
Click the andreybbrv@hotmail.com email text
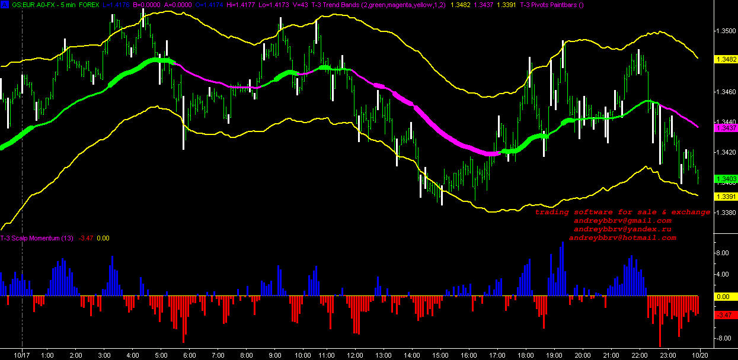tap(622, 237)
